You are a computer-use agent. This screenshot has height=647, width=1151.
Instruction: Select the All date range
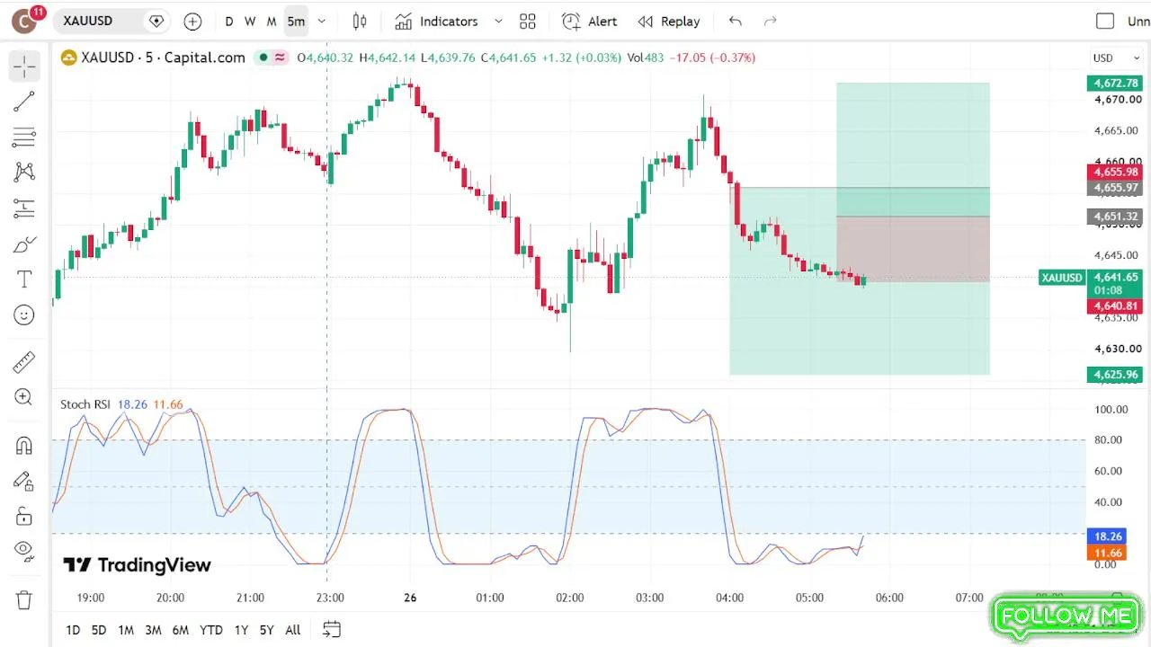click(292, 630)
